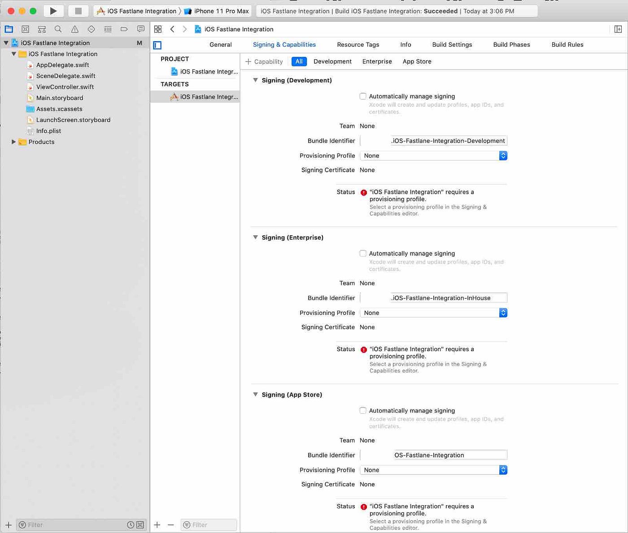This screenshot has width=628, height=533.
Task: Enable automatic signing for App Store
Action: tap(363, 410)
